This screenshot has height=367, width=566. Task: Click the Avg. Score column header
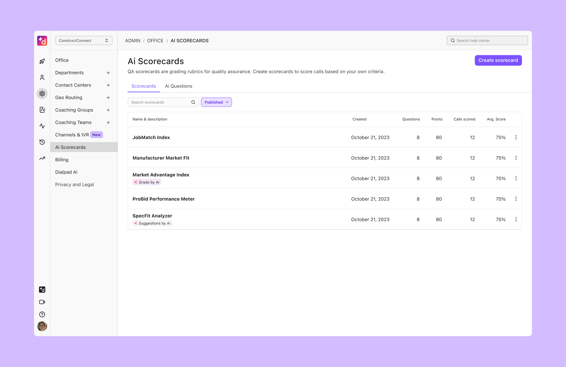point(496,119)
